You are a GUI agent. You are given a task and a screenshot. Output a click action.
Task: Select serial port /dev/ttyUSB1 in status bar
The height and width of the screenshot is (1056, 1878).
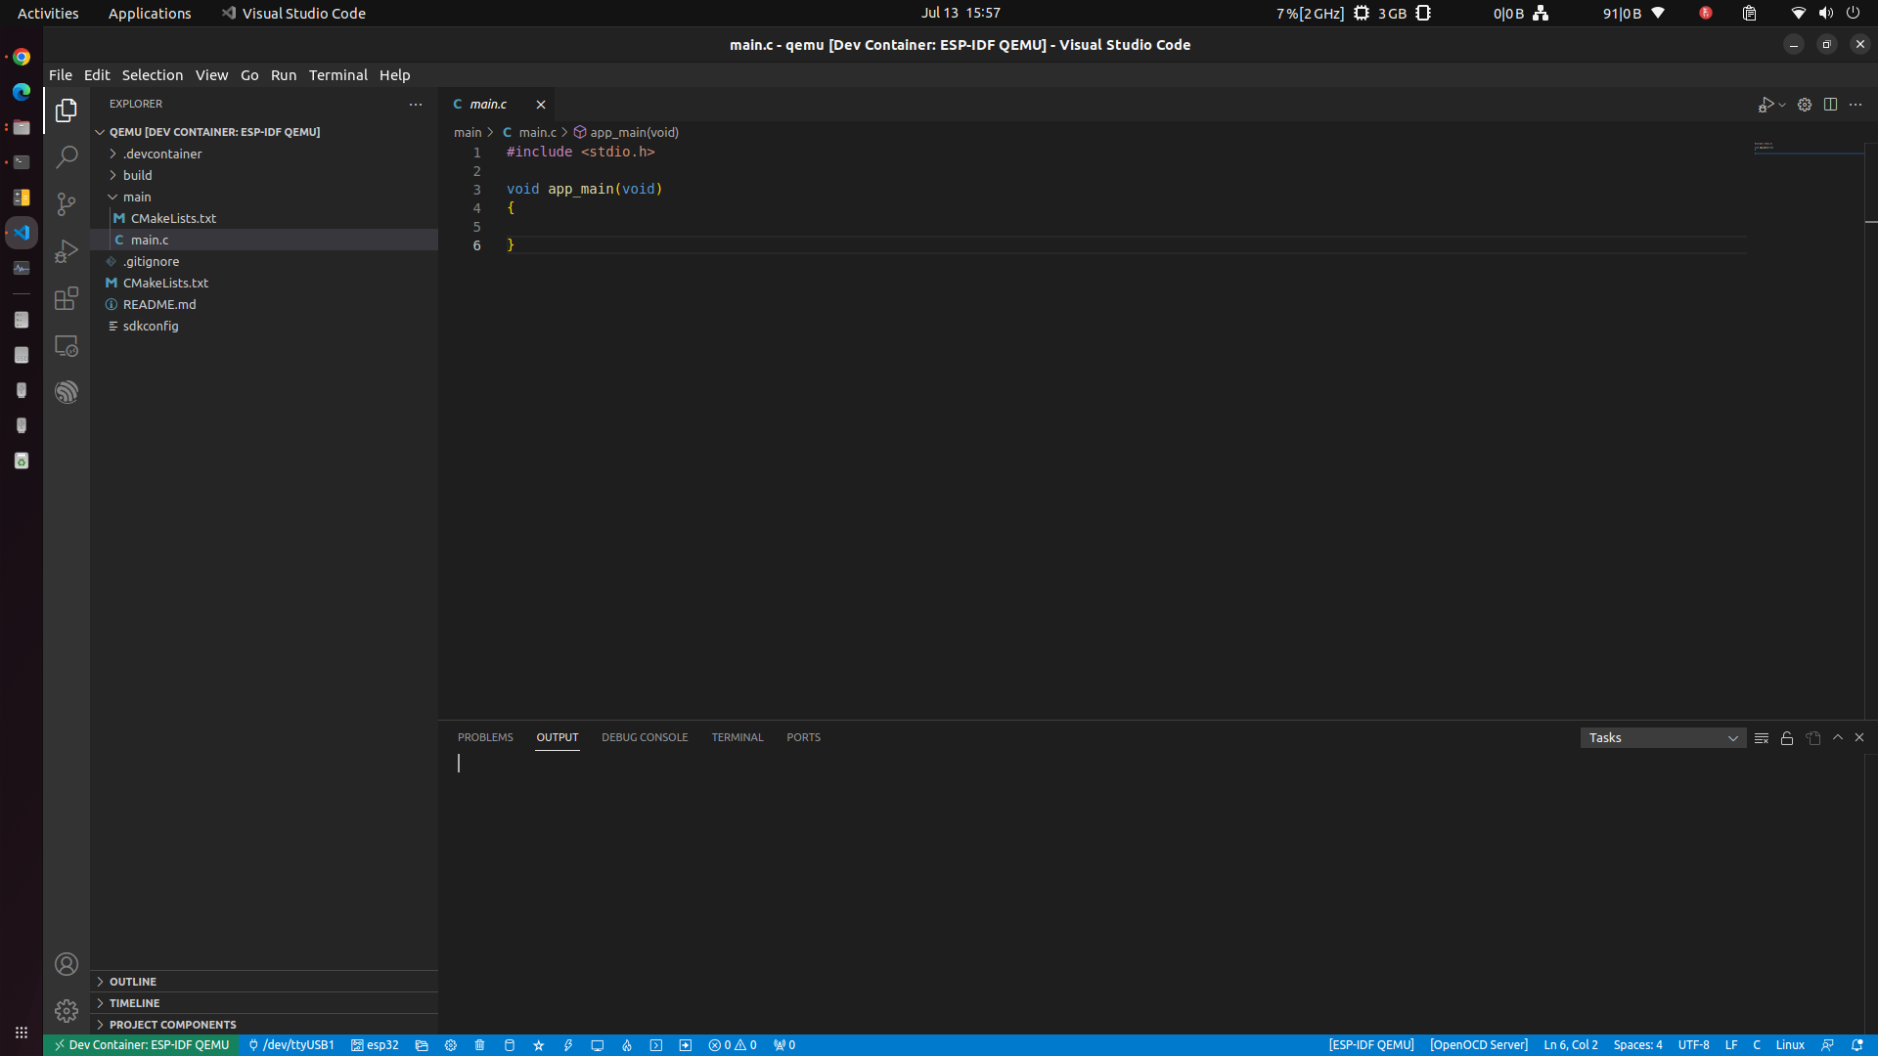[x=291, y=1044]
